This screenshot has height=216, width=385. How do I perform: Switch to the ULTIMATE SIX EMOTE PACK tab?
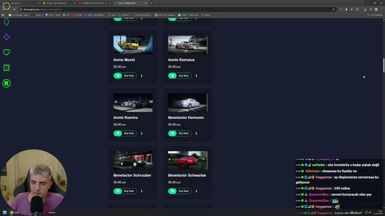(x=94, y=3)
